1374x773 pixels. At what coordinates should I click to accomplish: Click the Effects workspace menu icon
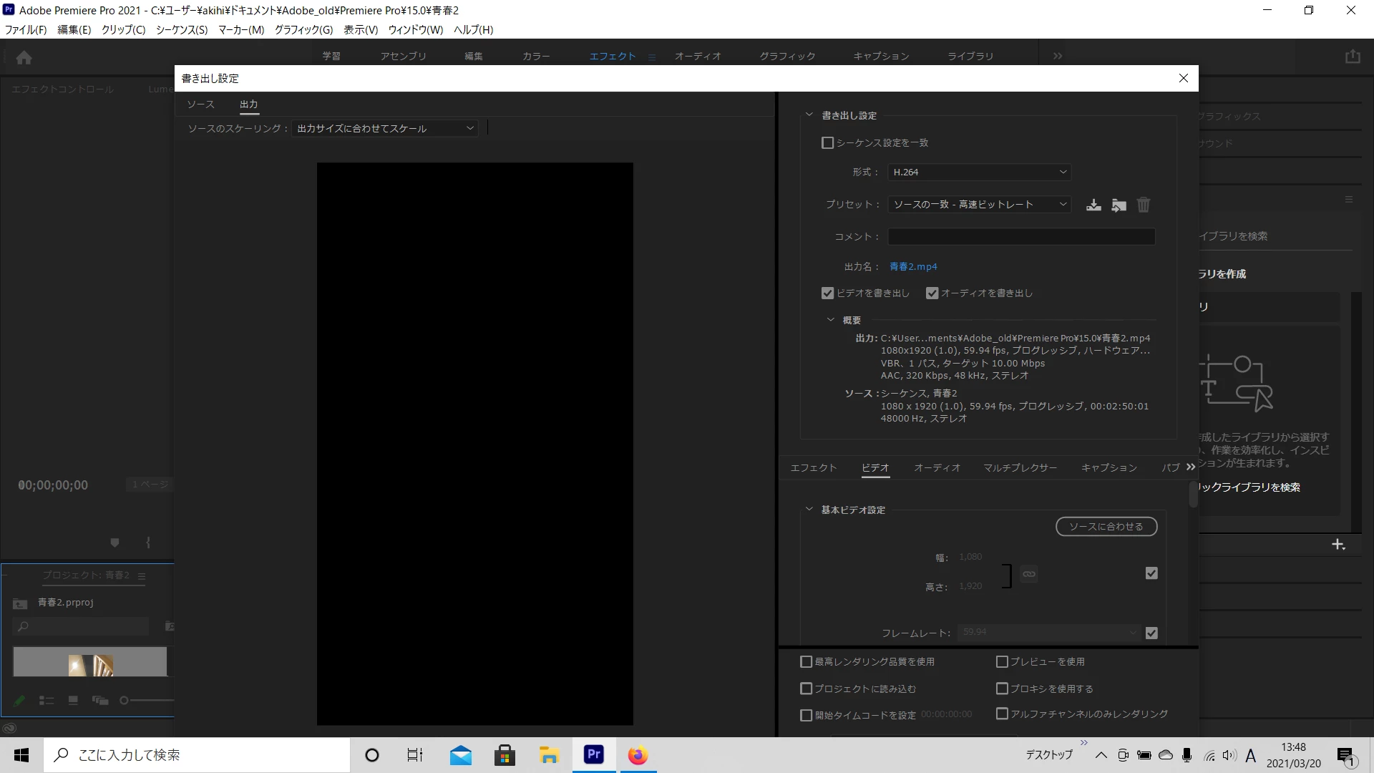point(652,57)
